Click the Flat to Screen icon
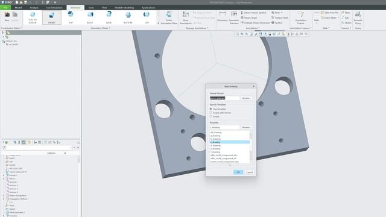This screenshot has height=217, width=386. click(x=33, y=17)
